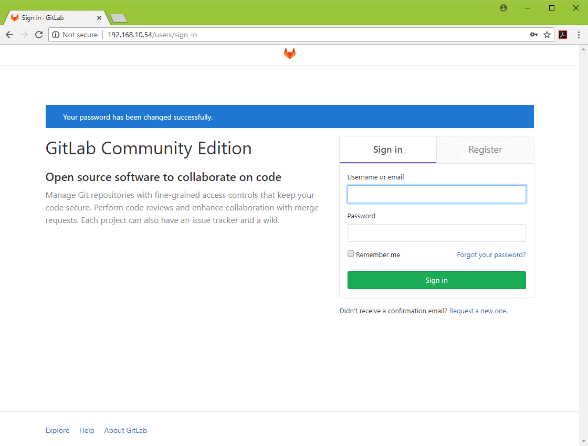This screenshot has width=588, height=446.
Task: Click the browser forward arrow
Action: (24, 35)
